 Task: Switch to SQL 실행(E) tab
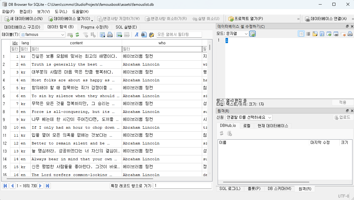point(126,27)
